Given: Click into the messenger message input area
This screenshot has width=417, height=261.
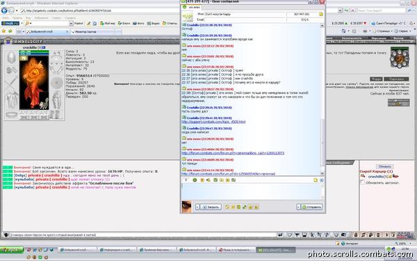Looking at the screenshot, I should click(x=252, y=191).
